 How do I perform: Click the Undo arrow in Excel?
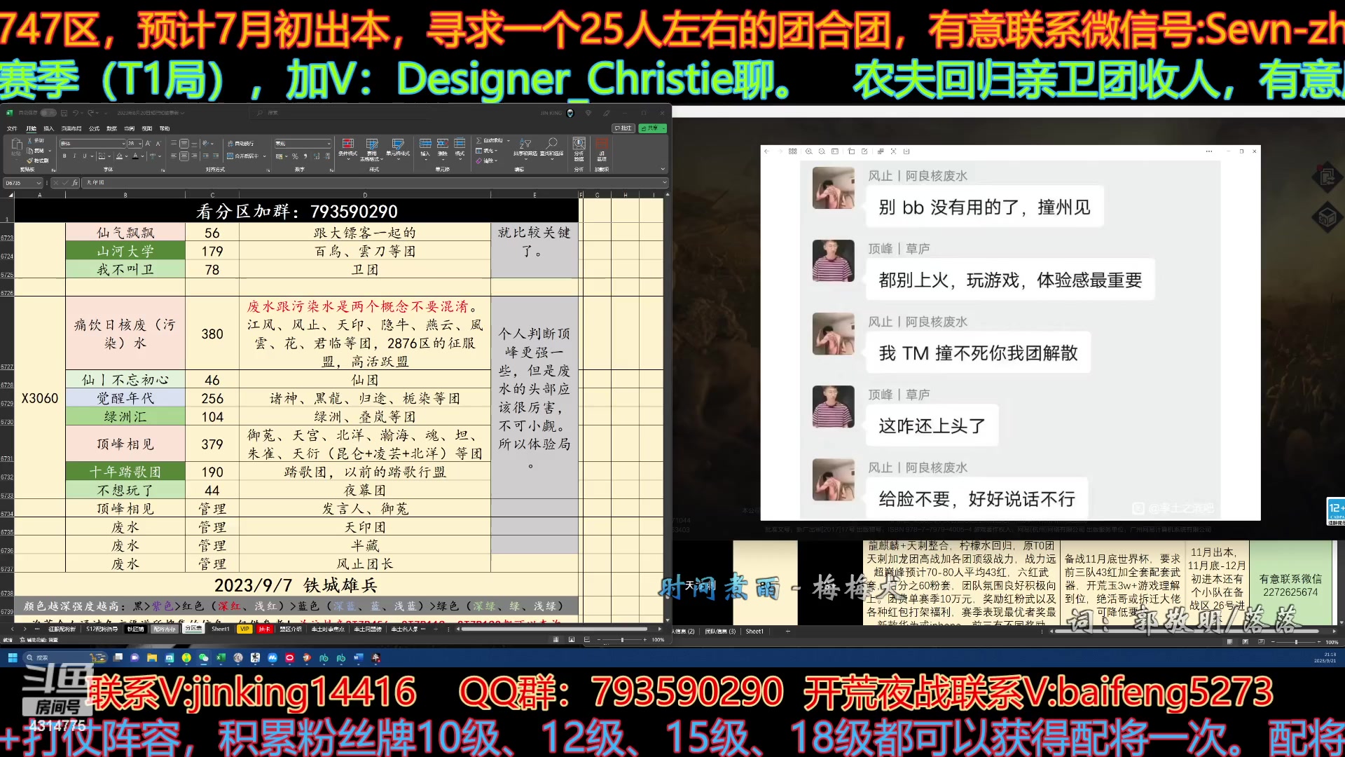click(76, 113)
